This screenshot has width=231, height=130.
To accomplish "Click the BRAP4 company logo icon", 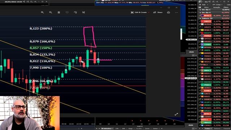I will pyautogui.click(x=202, y=33).
